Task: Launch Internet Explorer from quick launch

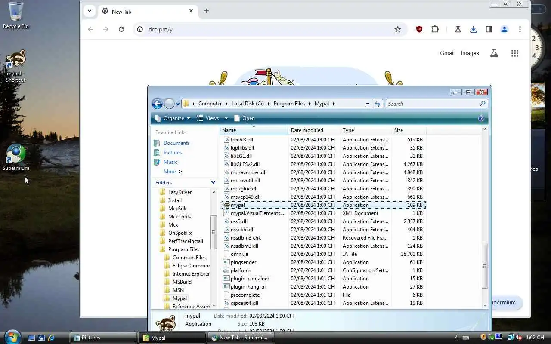Action: point(51,338)
